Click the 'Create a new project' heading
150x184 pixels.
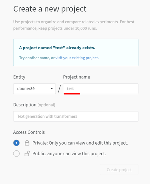point(50,9)
